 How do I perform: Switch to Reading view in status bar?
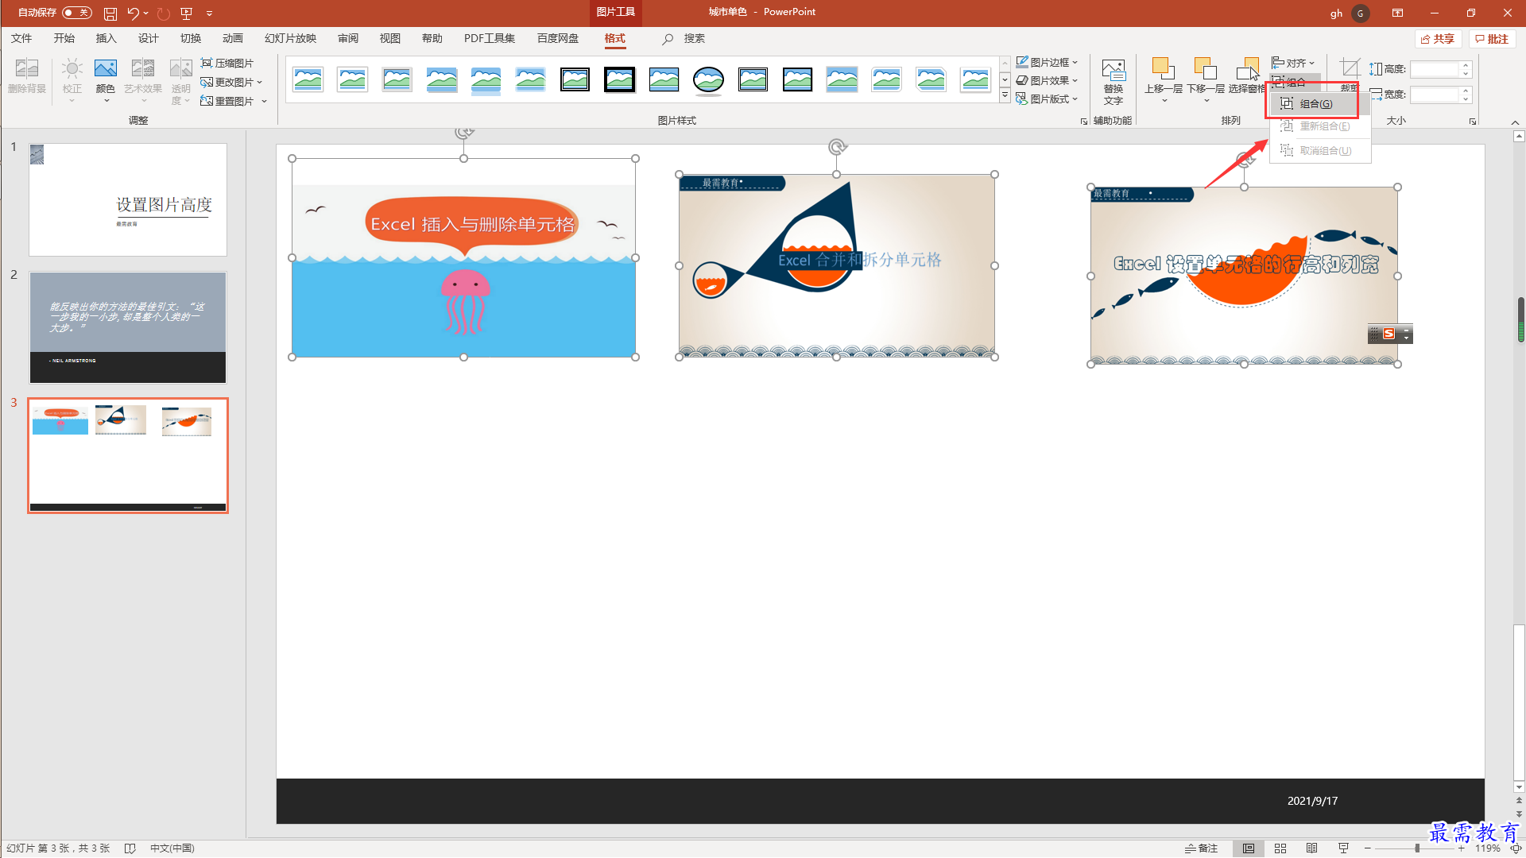[1312, 848]
